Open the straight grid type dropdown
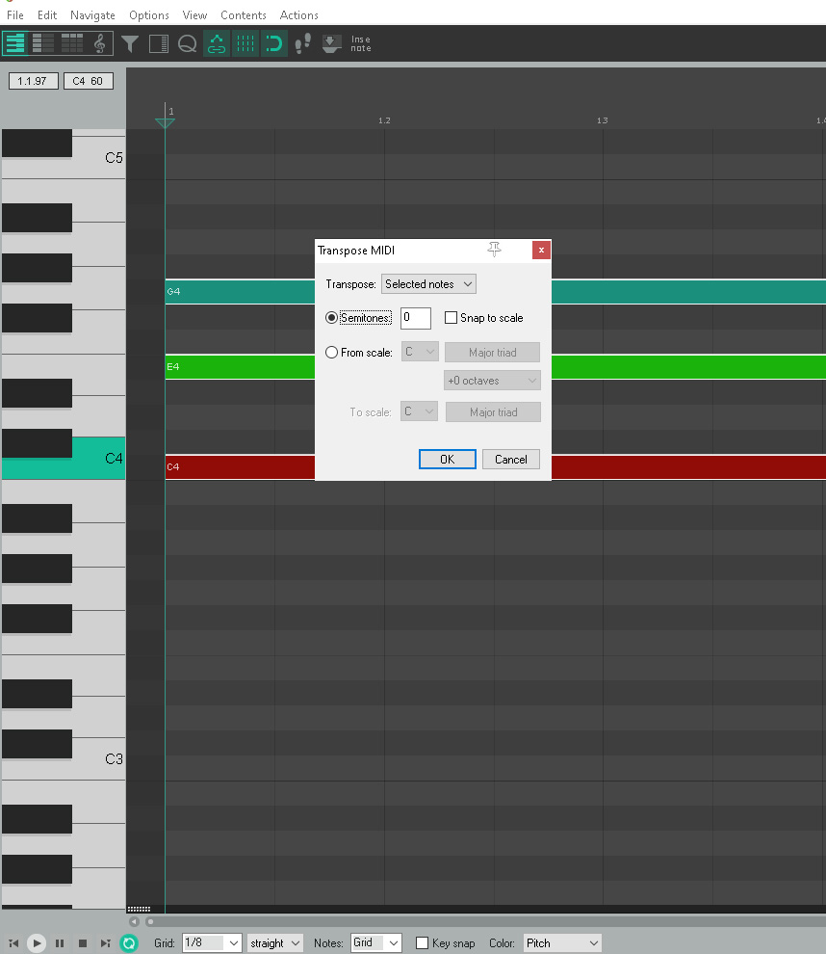826x954 pixels. tap(274, 943)
